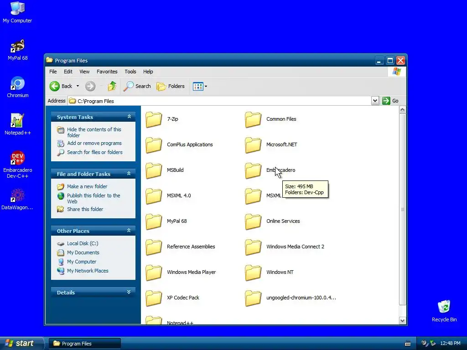Go to Local Disk (C:)
Image resolution: width=467 pixels, height=350 pixels.
(x=83, y=243)
